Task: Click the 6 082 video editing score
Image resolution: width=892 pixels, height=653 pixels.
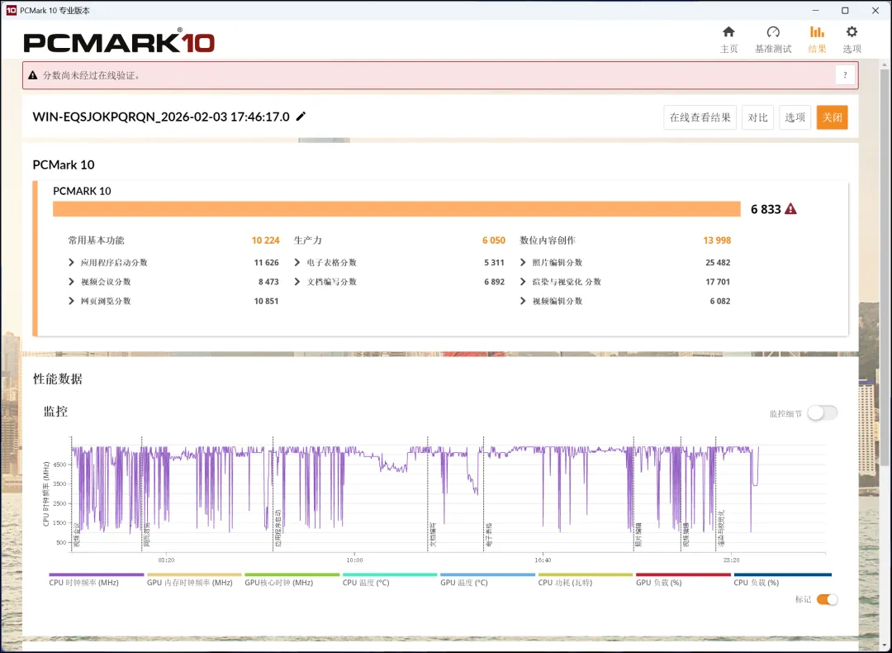Action: (x=720, y=301)
